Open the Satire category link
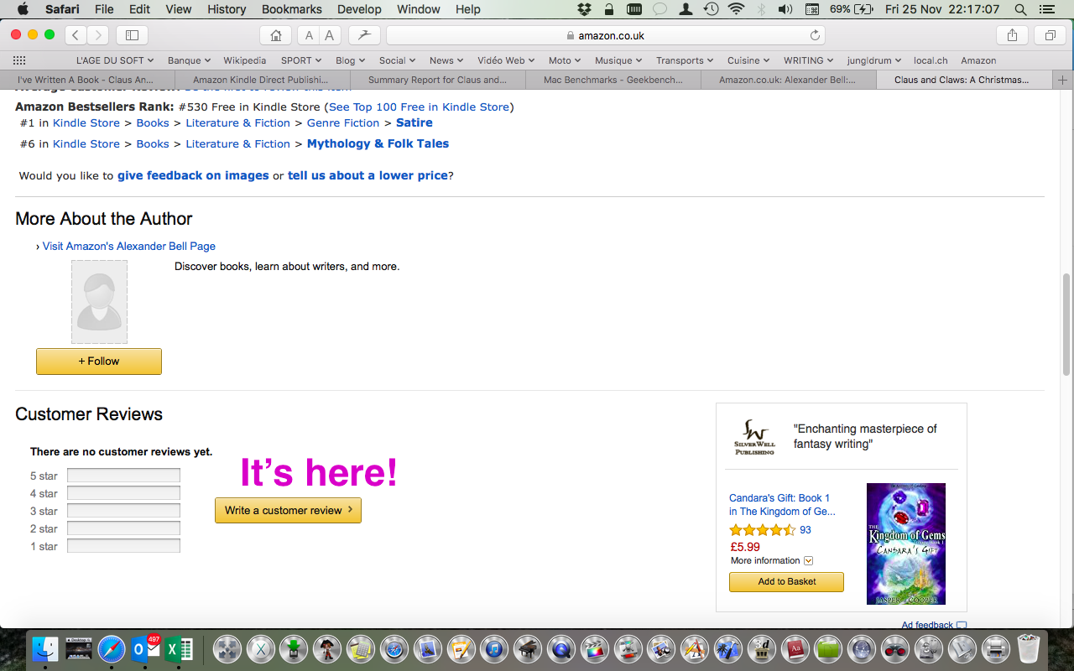Viewport: 1074px width, 671px height. point(414,122)
